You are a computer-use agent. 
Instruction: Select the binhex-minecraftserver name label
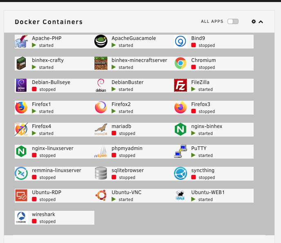[139, 60]
